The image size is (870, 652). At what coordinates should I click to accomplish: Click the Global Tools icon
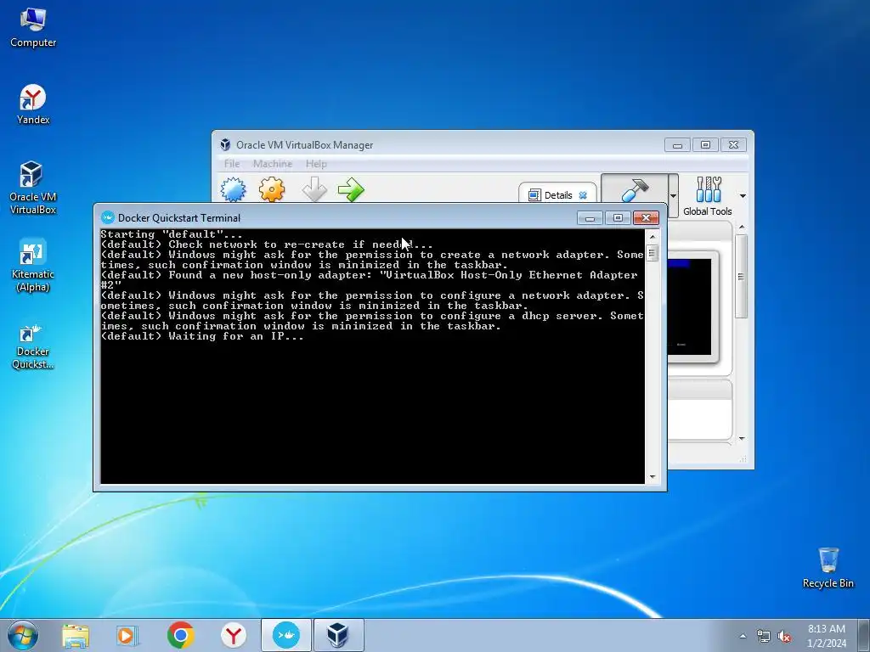point(708,196)
